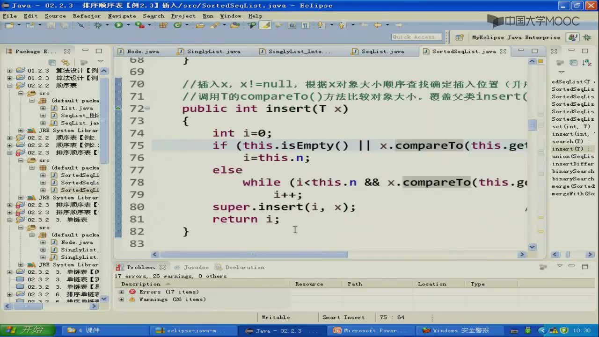The width and height of the screenshot is (599, 337).
Task: Switch to Microsoft PowerPoint taskbar item
Action: point(370,330)
